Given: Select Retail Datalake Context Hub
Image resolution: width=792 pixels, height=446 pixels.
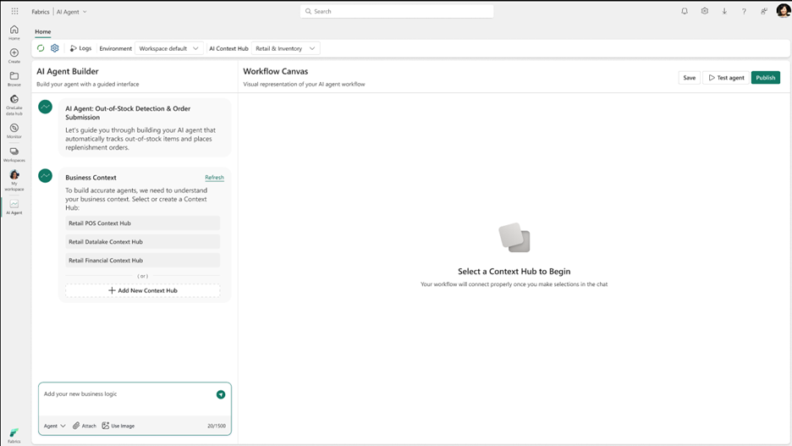Looking at the screenshot, I should [142, 242].
